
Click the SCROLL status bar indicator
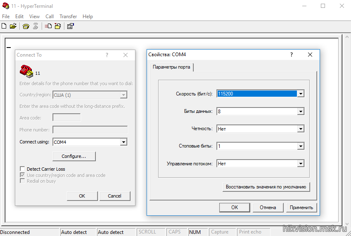pos(147,232)
